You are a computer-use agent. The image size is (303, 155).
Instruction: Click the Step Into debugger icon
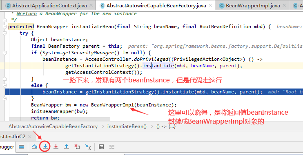45,147
